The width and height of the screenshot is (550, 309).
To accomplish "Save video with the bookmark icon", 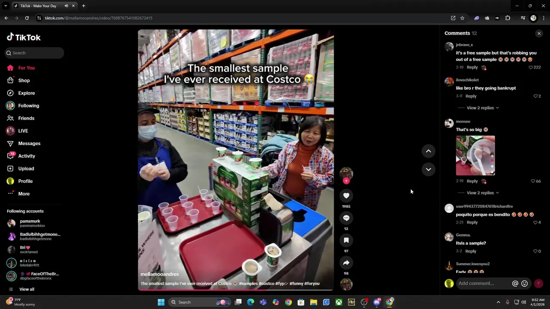I will (346, 240).
